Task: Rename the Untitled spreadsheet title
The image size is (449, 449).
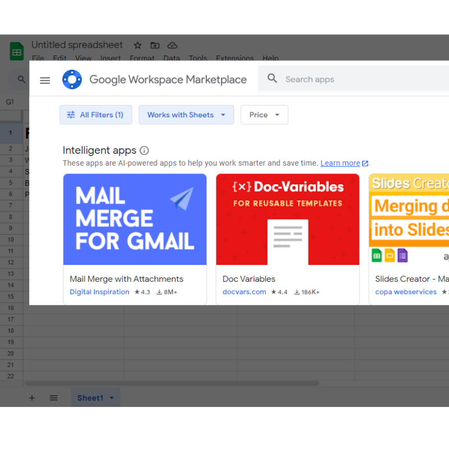Action: click(x=77, y=45)
